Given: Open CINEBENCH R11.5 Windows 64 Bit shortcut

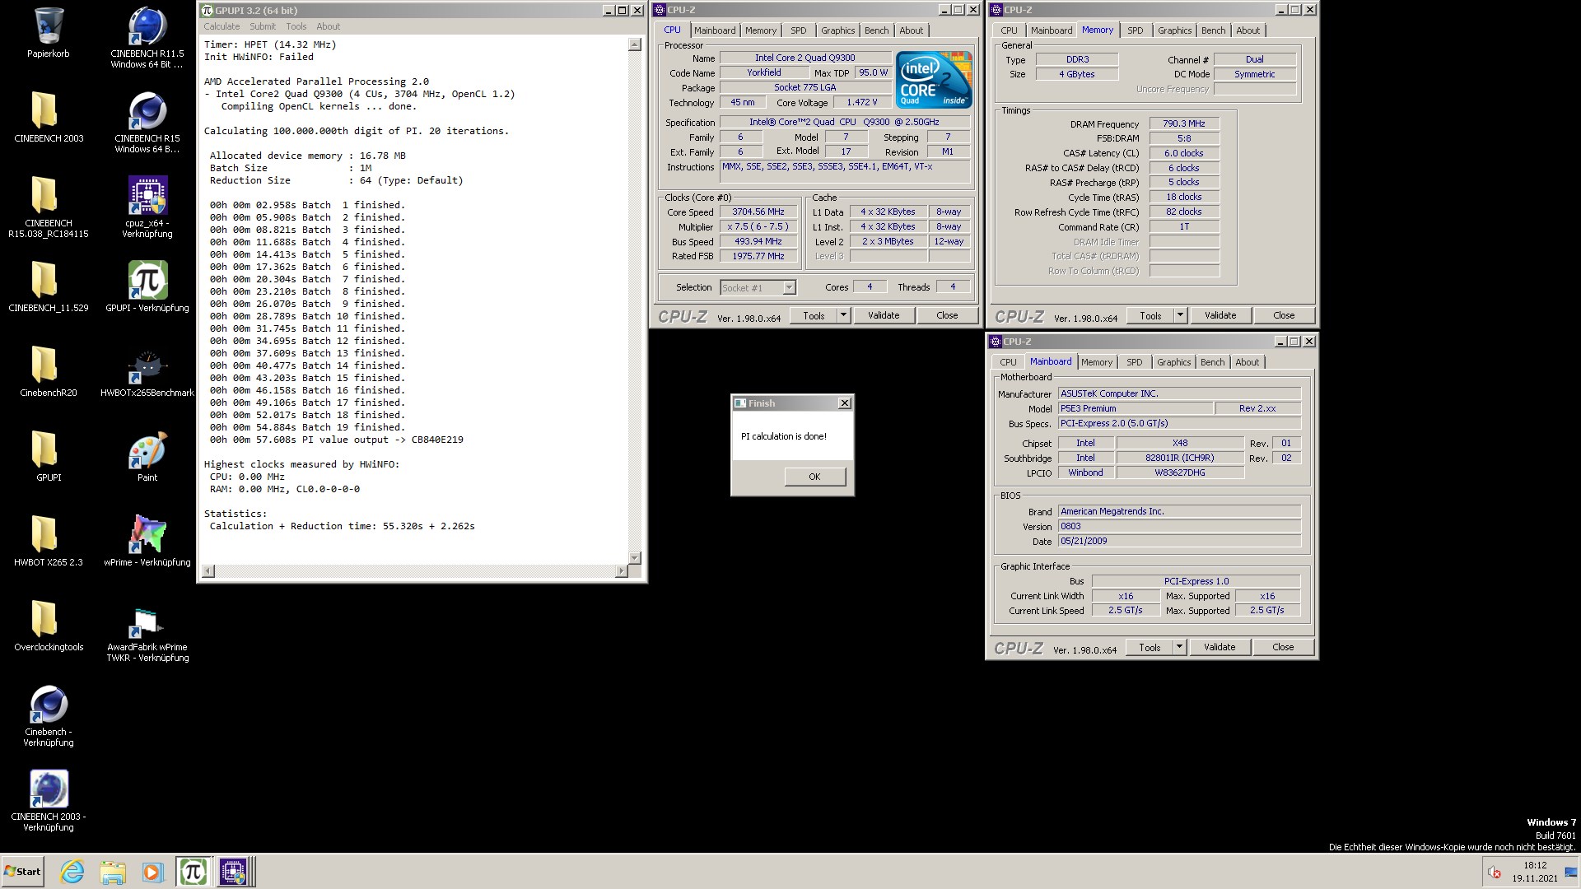Looking at the screenshot, I should pos(147,37).
